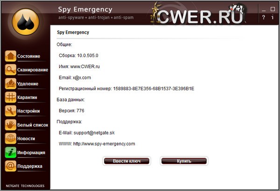Click the home icon for Состояние
Viewport: 280px width, 191px height.
pyautogui.click(x=10, y=56)
